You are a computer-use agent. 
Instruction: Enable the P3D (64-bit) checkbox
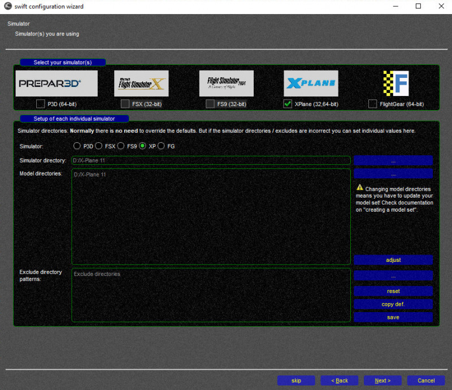coord(40,104)
